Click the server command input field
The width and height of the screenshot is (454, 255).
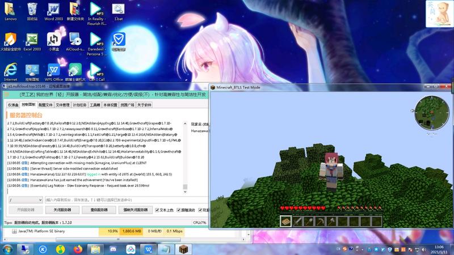tap(127, 200)
